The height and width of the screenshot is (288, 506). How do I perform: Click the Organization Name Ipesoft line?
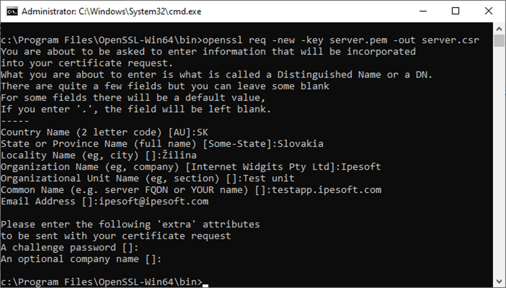click(x=191, y=166)
